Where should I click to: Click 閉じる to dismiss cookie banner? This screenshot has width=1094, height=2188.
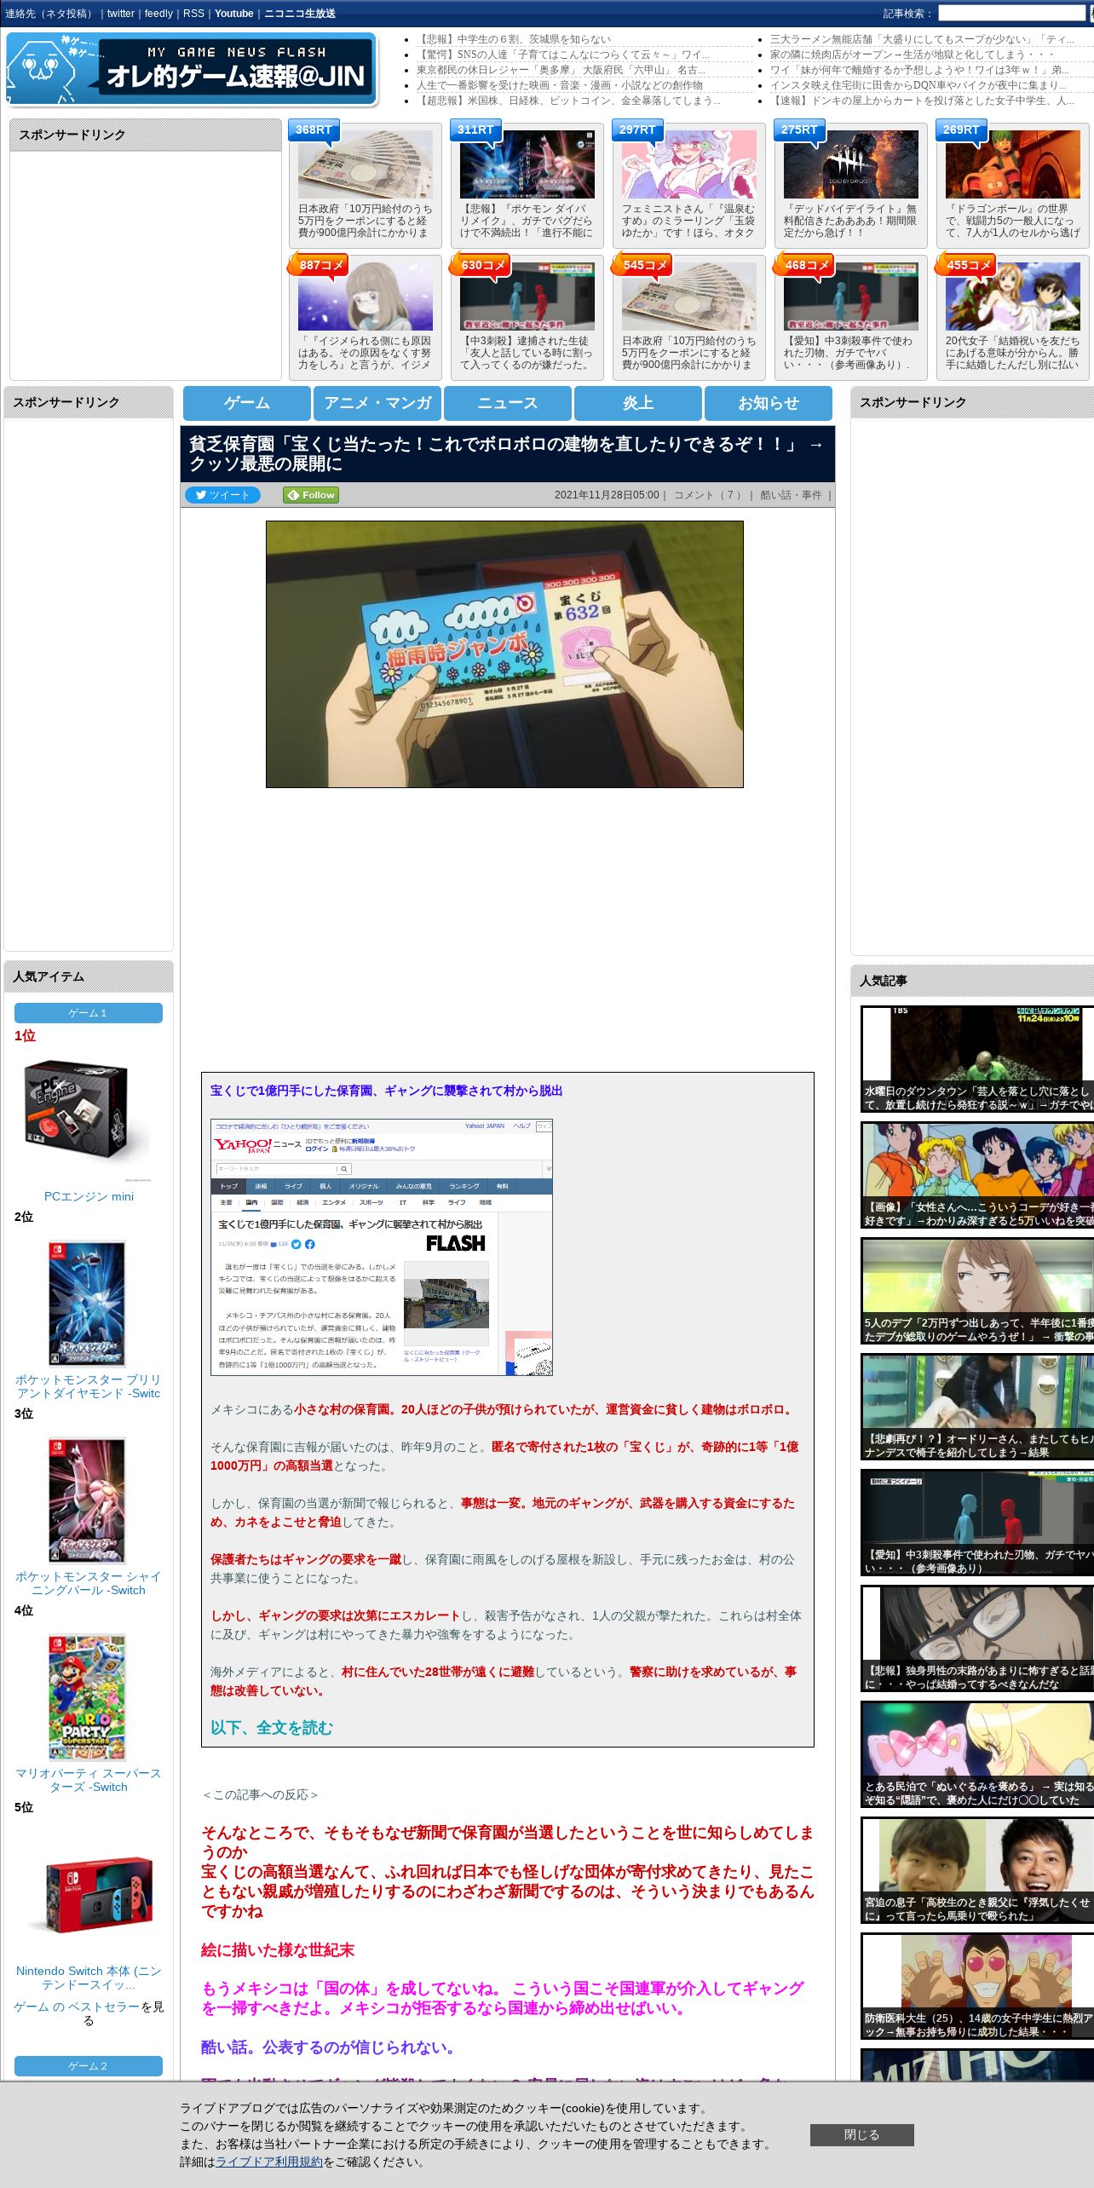pos(861,2134)
